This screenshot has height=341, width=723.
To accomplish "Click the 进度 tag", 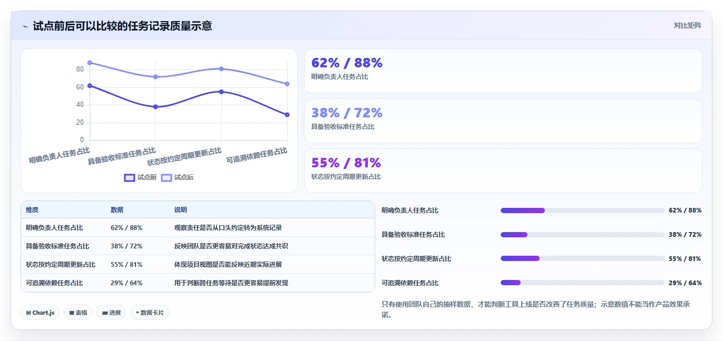I will pos(111,313).
